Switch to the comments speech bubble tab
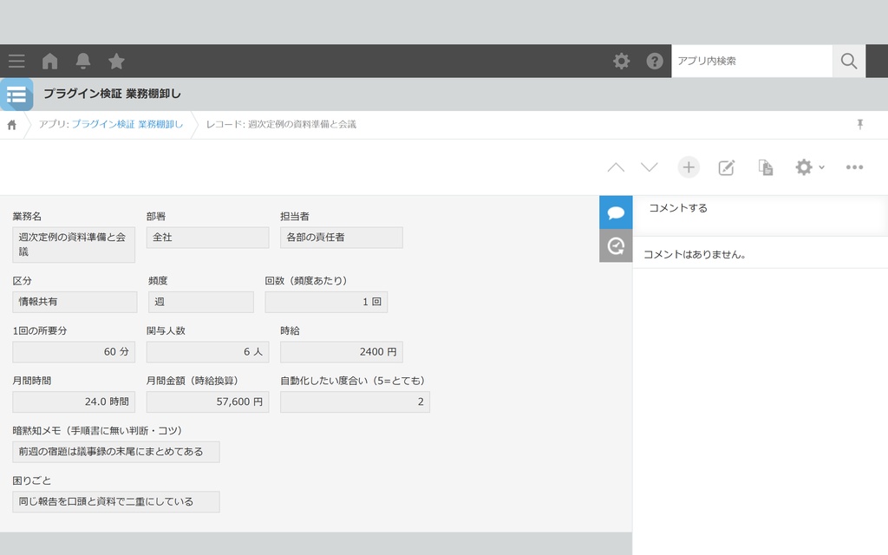This screenshot has width=888, height=555. [x=616, y=212]
